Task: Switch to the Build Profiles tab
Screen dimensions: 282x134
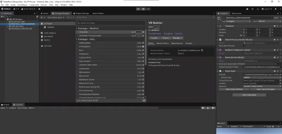Action: [x=98, y=13]
